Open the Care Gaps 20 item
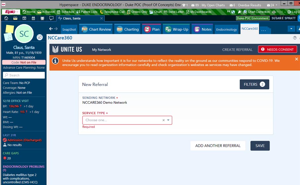The height and width of the screenshot is (185, 300). click(7, 158)
